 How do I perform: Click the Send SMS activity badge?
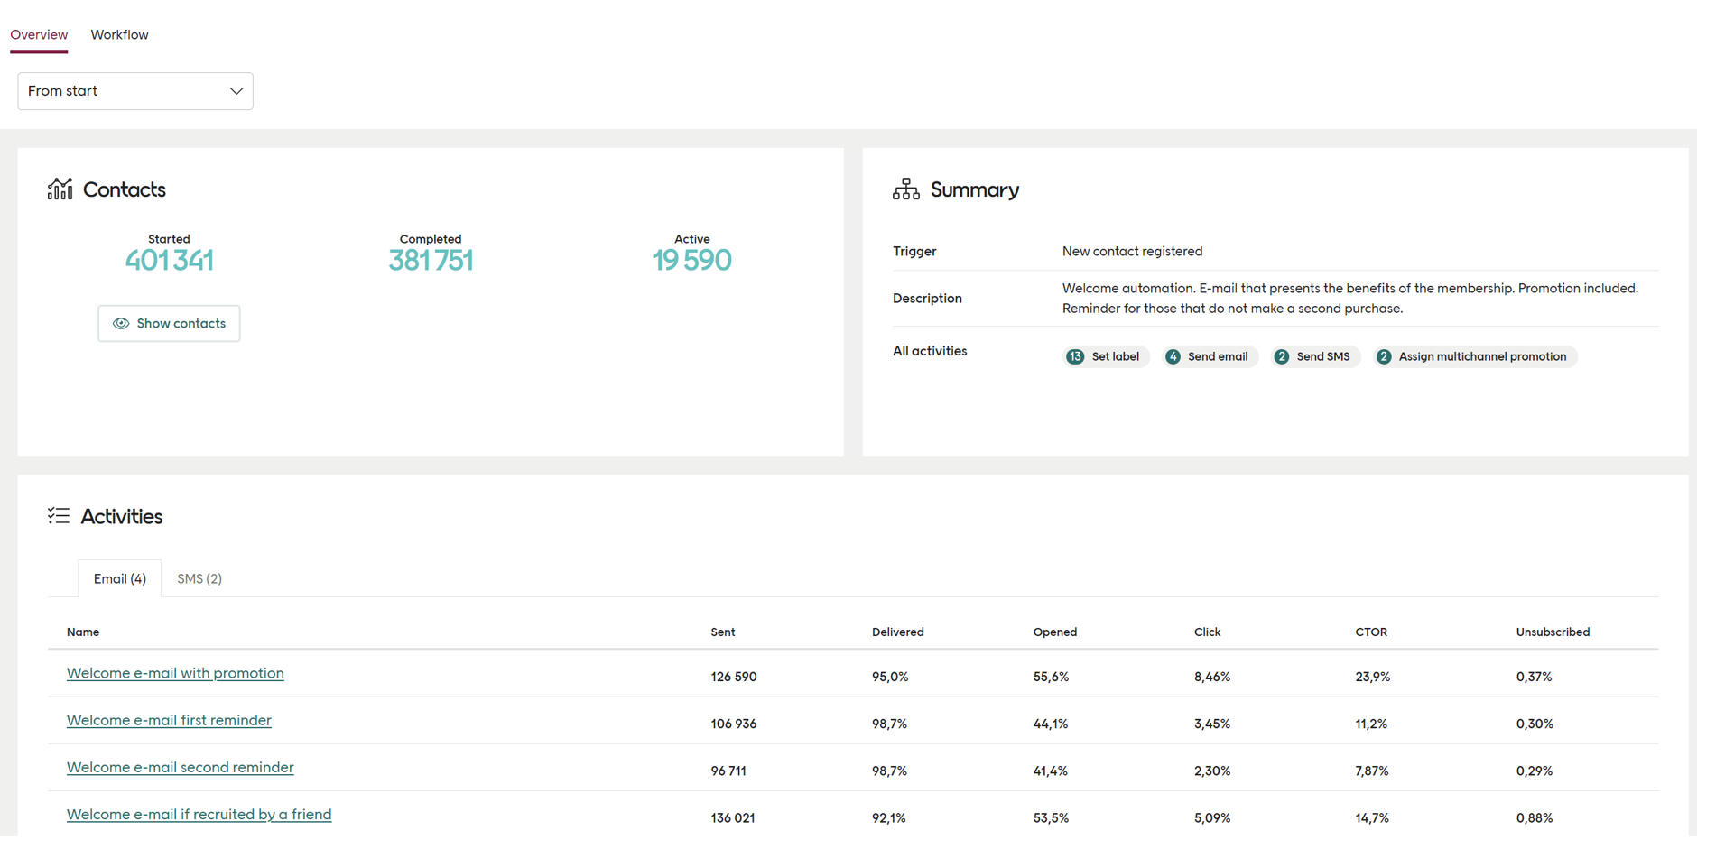1314,355
